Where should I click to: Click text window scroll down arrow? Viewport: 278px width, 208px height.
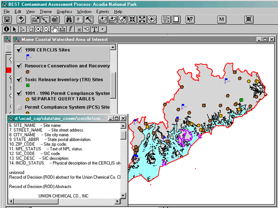(x=123, y=195)
